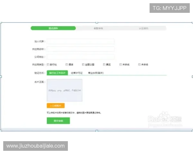Click the upload hint text below 上传图片

pos(74,113)
